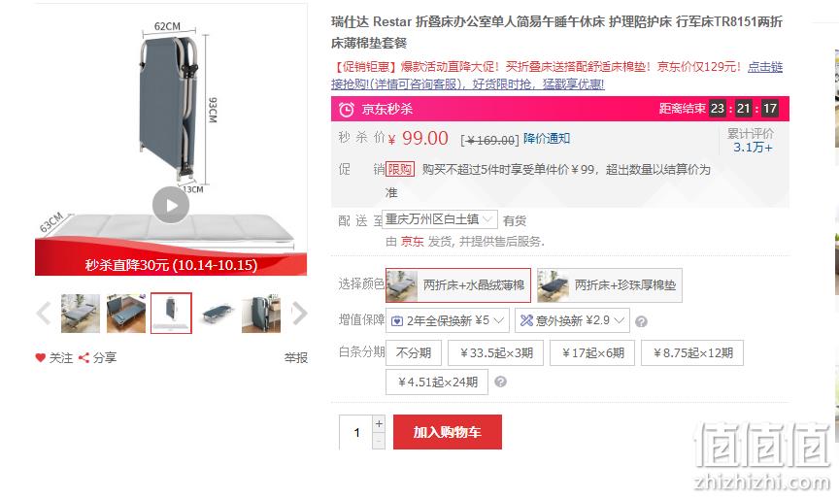Image resolution: width=839 pixels, height=499 pixels.
Task: Open help icon next to 意外换新
Action: point(641,321)
